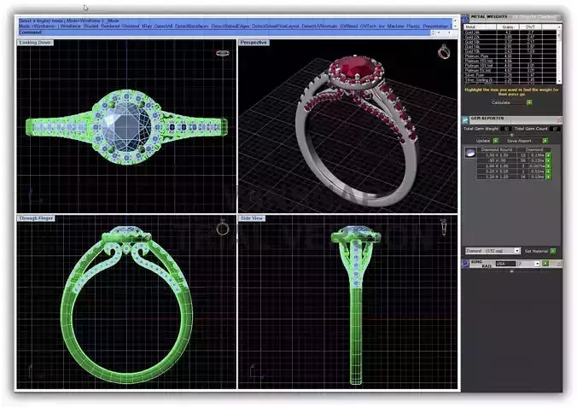Screen dimensions: 577x407
Task: Click the Update button label
Action: pyautogui.click(x=483, y=141)
